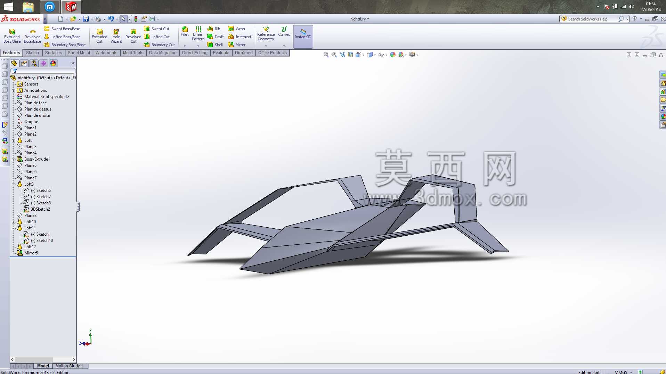Image resolution: width=666 pixels, height=374 pixels.
Task: Click Zoom to Area icon
Action: click(x=334, y=55)
